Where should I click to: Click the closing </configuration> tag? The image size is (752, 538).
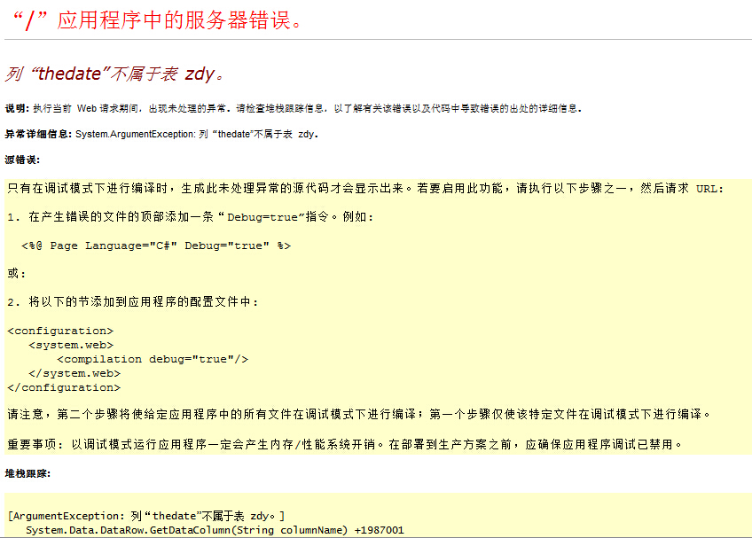tap(64, 387)
